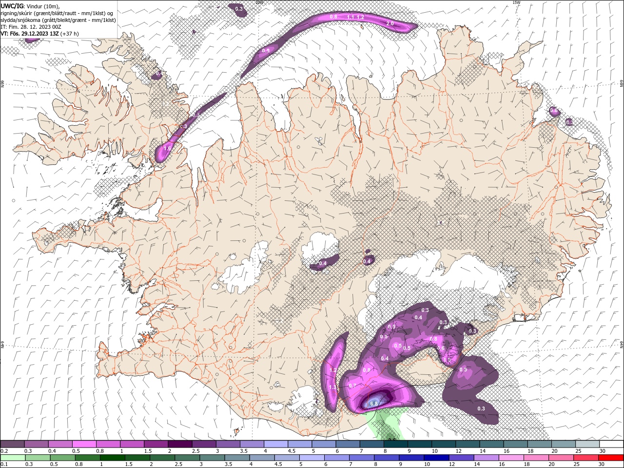Click the 6.6 precipitation maximum on the south coast

point(374,404)
